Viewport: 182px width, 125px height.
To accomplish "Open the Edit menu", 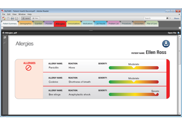I will pos(9,14).
